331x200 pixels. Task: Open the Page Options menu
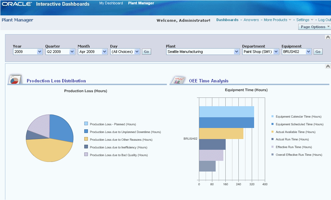(x=315, y=27)
